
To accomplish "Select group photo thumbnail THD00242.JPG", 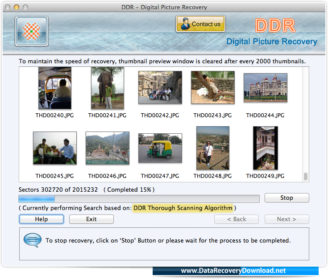I will pyautogui.click(x=160, y=87).
